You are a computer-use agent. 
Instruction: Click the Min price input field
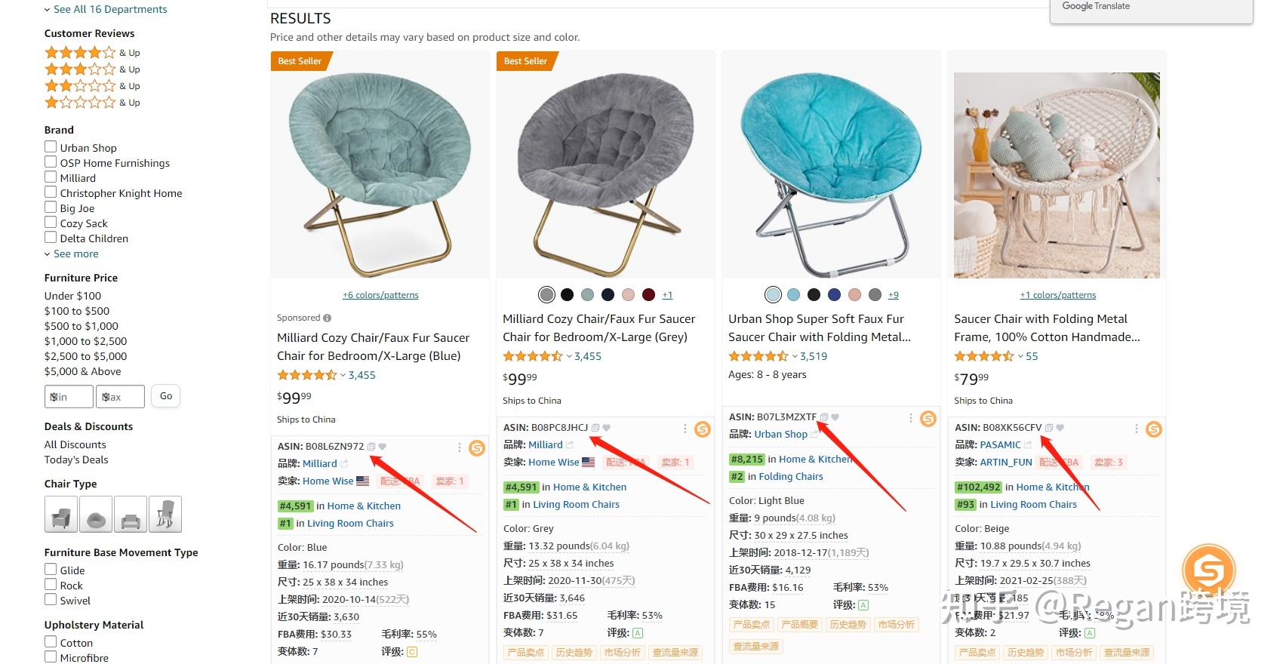point(69,396)
